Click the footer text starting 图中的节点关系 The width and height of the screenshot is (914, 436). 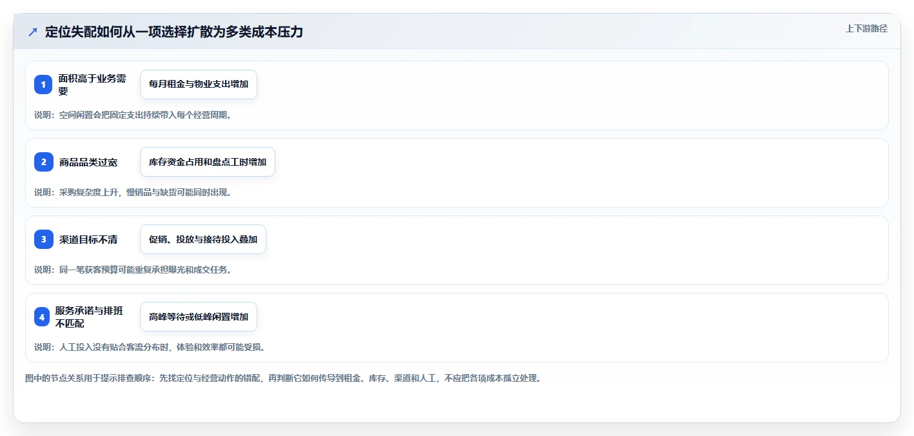[x=283, y=378]
